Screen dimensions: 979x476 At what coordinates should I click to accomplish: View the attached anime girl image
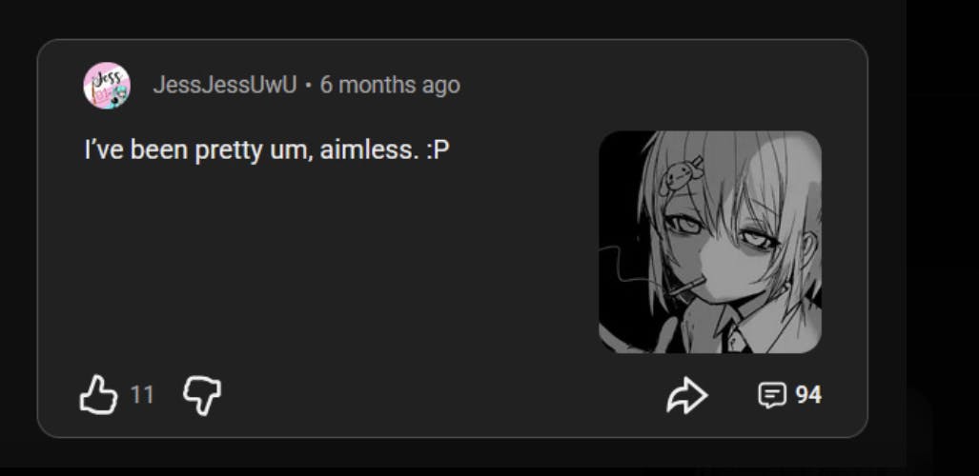tap(710, 242)
